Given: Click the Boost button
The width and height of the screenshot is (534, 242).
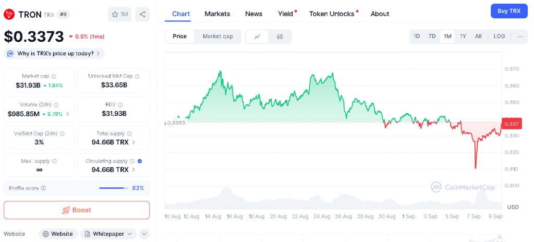Looking at the screenshot, I should pos(77,210).
